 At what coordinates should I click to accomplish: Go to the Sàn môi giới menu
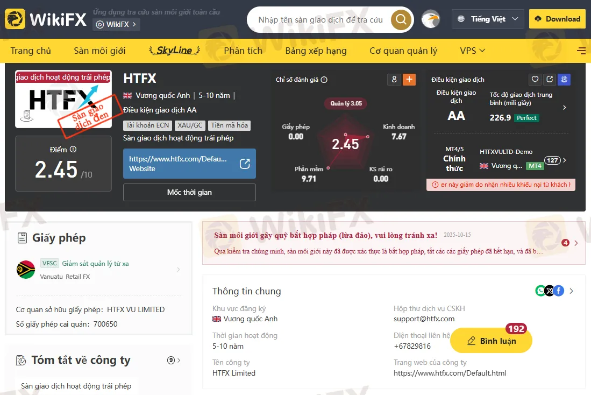click(x=99, y=51)
